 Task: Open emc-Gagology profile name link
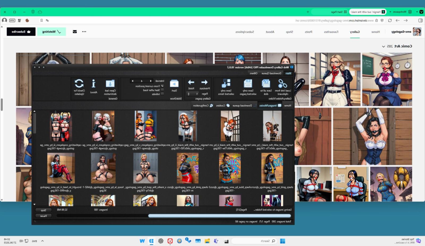(x=401, y=32)
